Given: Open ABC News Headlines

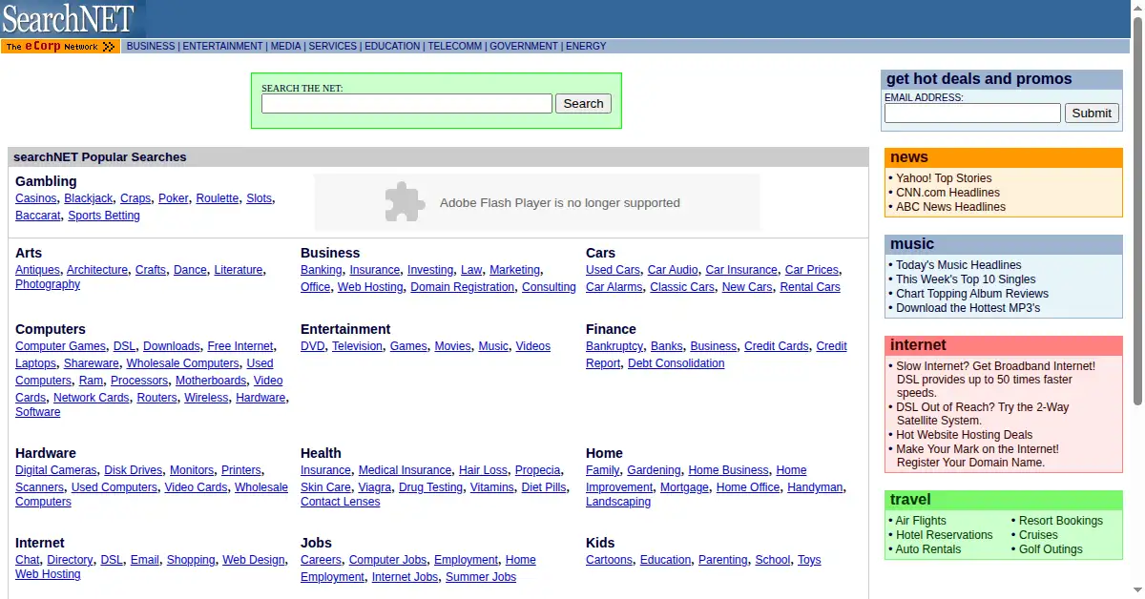Looking at the screenshot, I should [950, 207].
